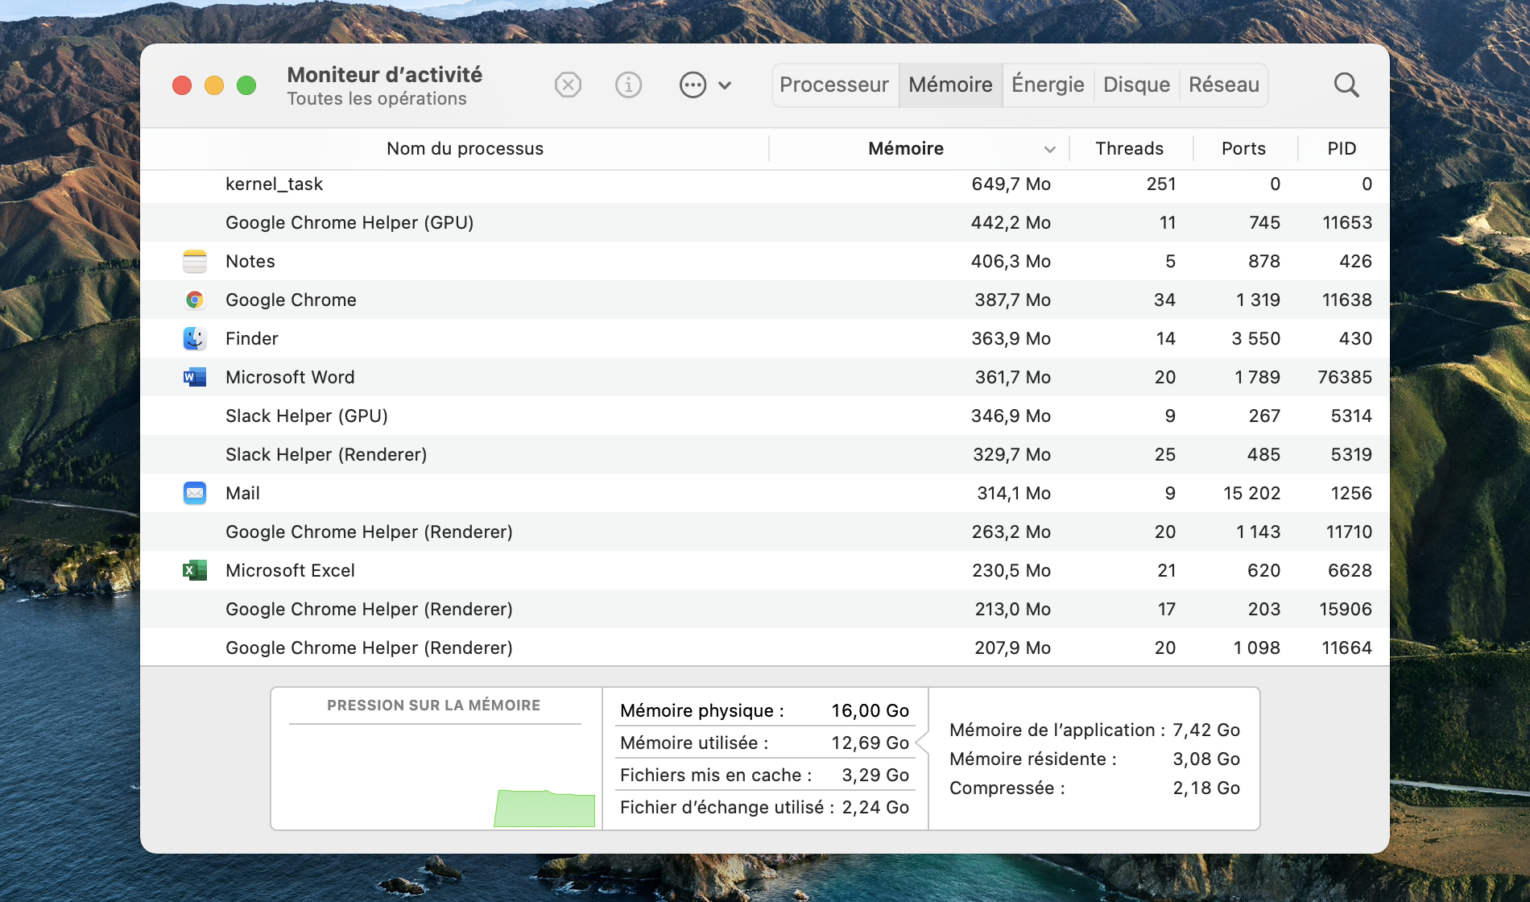Sort by Nom du processus column
The image size is (1530, 902).
coord(465,148)
